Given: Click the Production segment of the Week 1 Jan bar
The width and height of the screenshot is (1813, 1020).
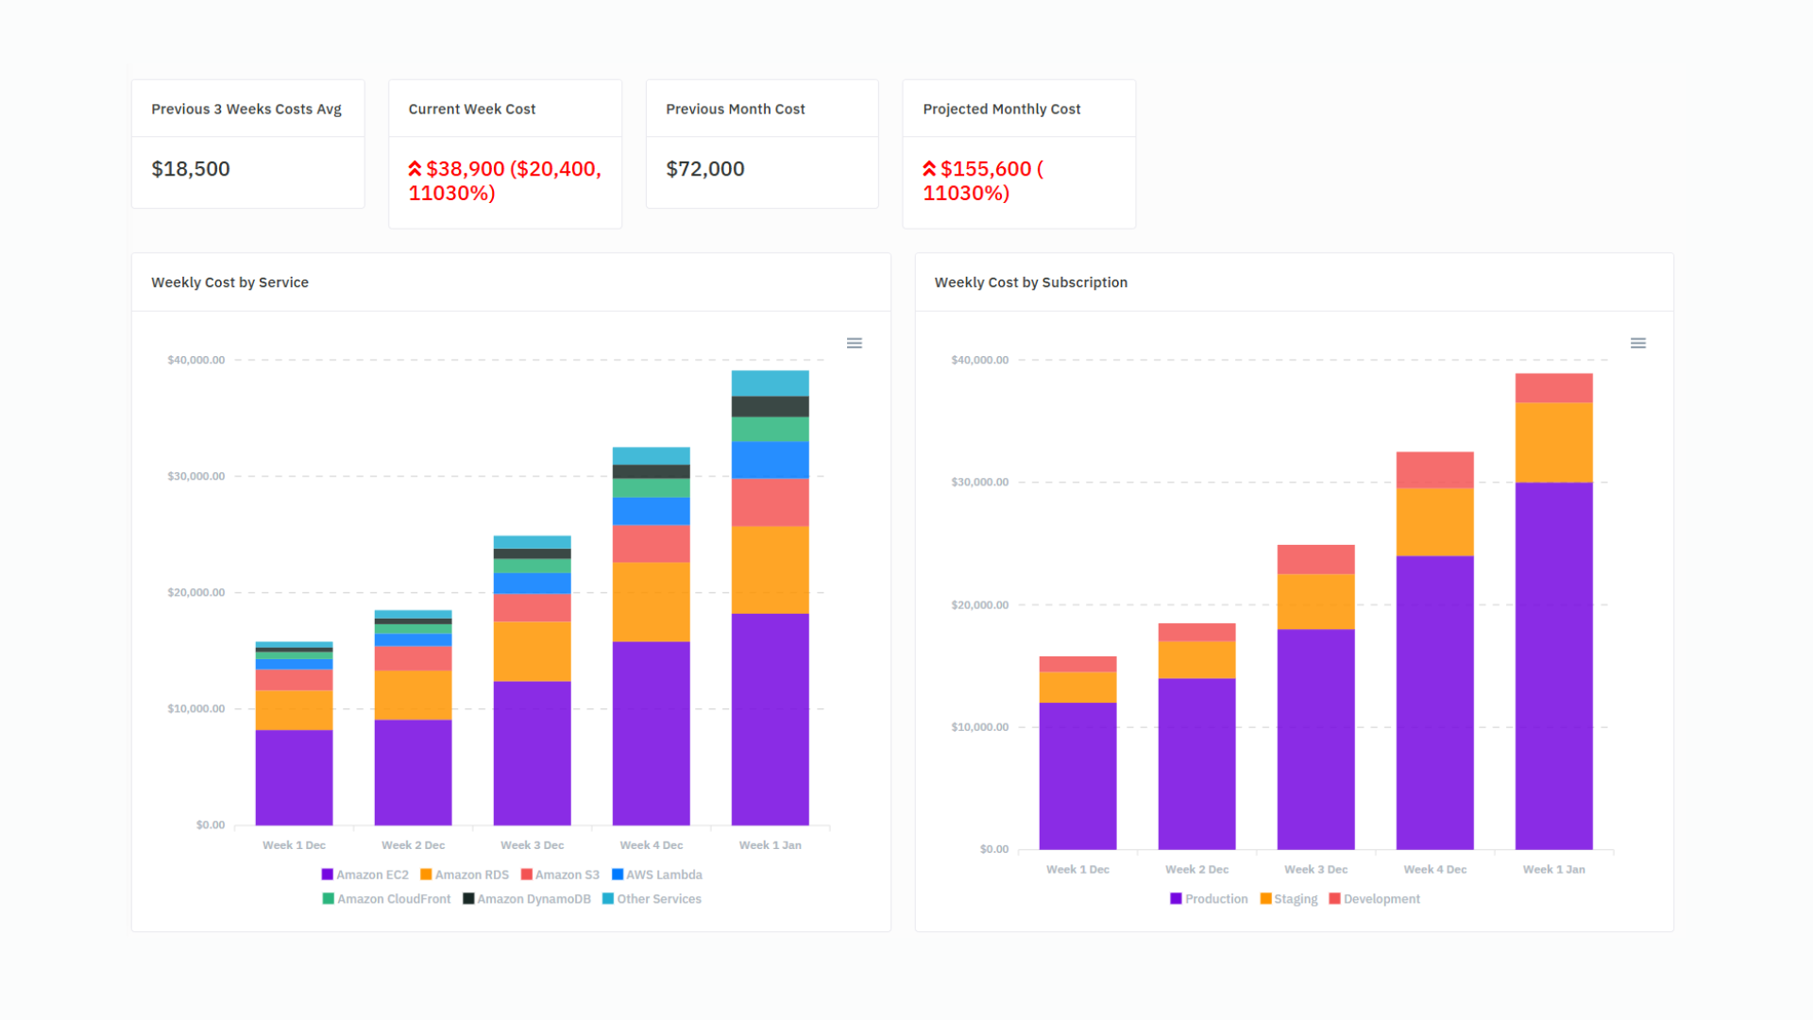Looking at the screenshot, I should pyautogui.click(x=1553, y=666).
